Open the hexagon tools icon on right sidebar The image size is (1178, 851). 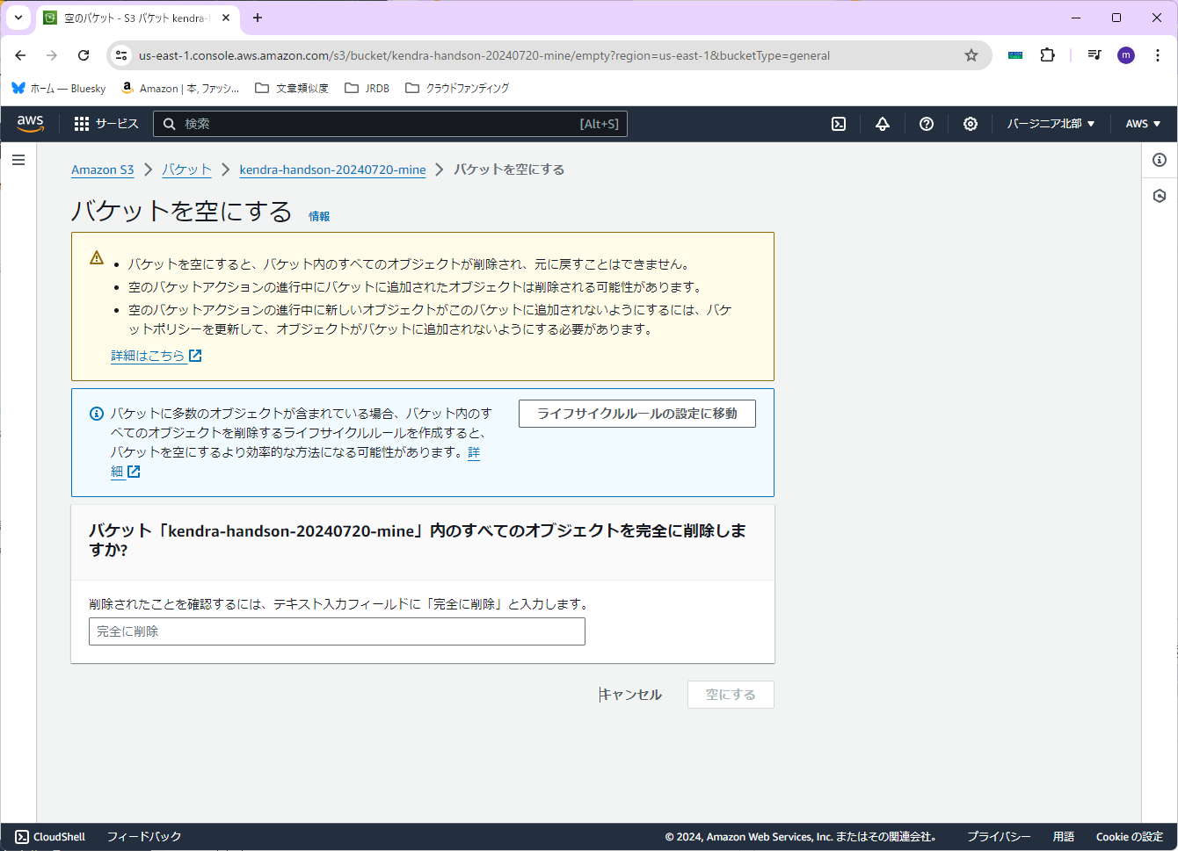coord(1160,196)
